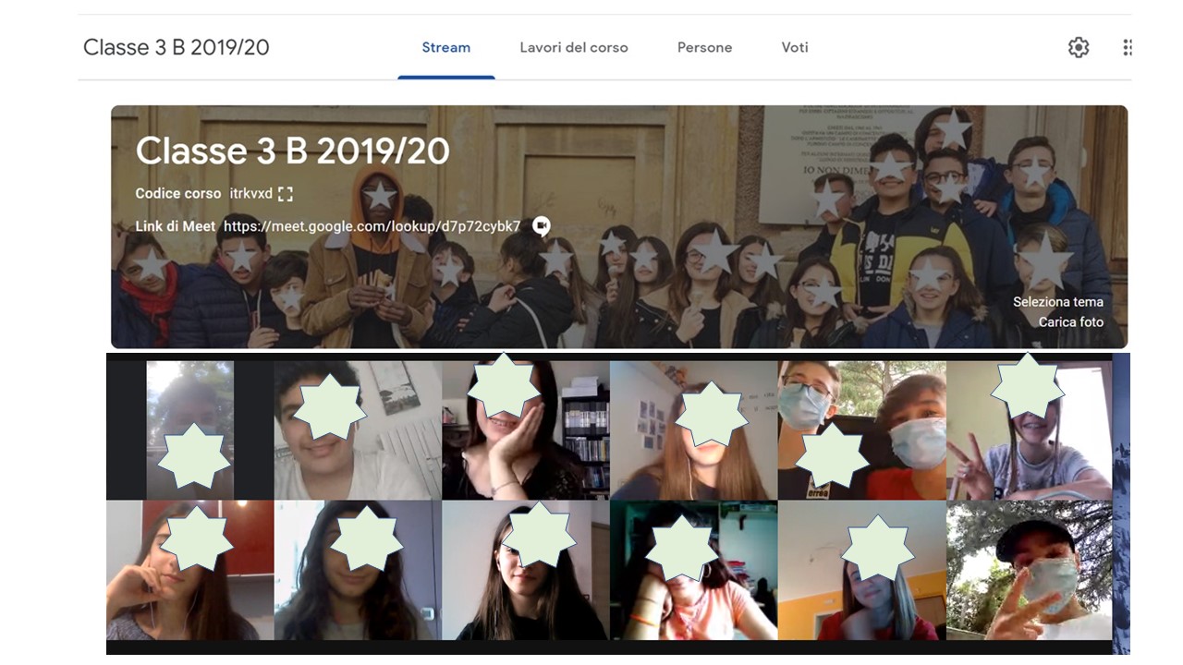This screenshot has width=1183, height=665.
Task: Open the Meet link meet.google.com/lookup/d7p72cybk7
Action: [x=372, y=226]
